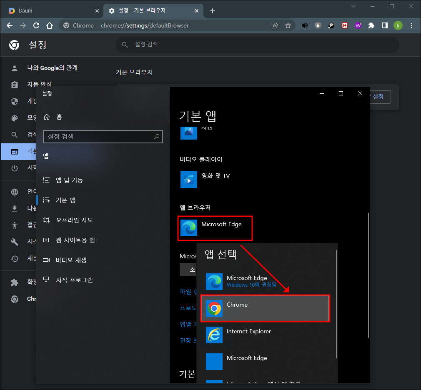This screenshot has width=421, height=390.
Task: Click the Windows Settings content scrollbar
Action: point(368,275)
